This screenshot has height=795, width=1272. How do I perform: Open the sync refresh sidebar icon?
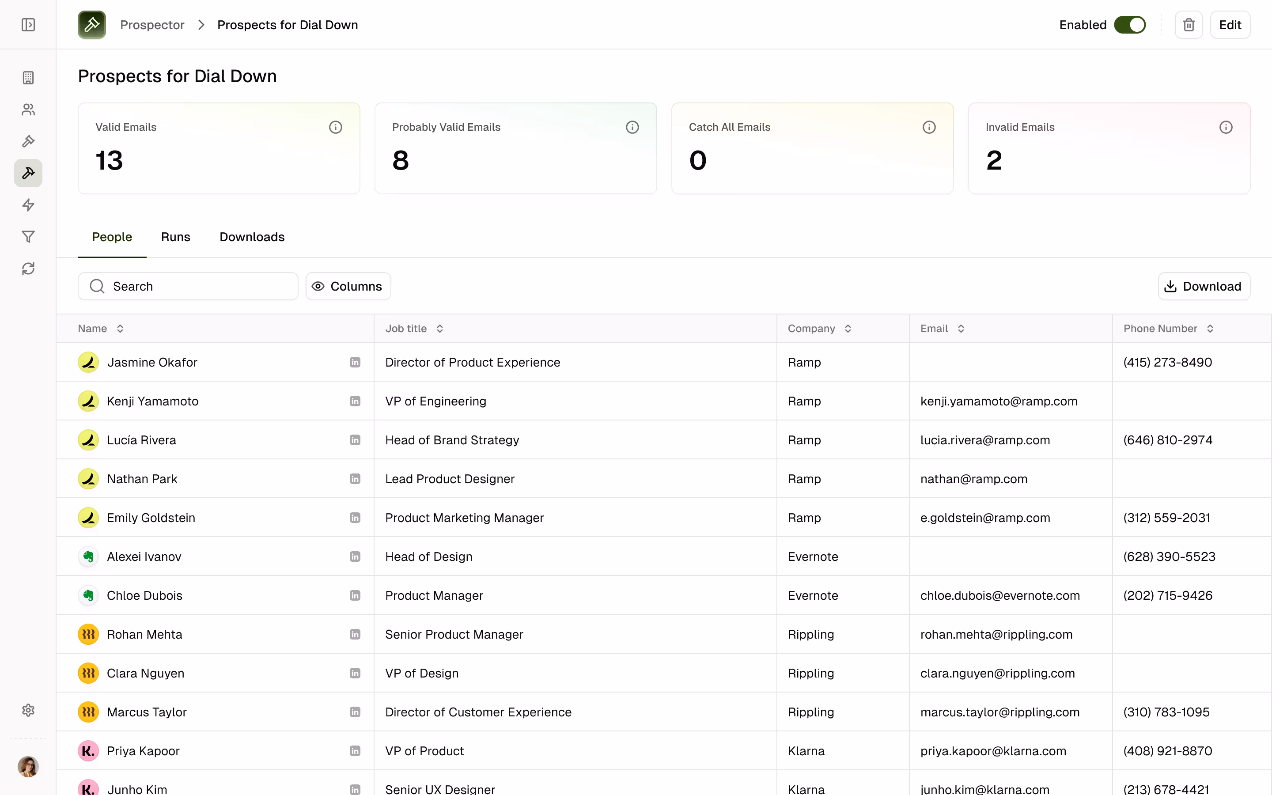28,269
